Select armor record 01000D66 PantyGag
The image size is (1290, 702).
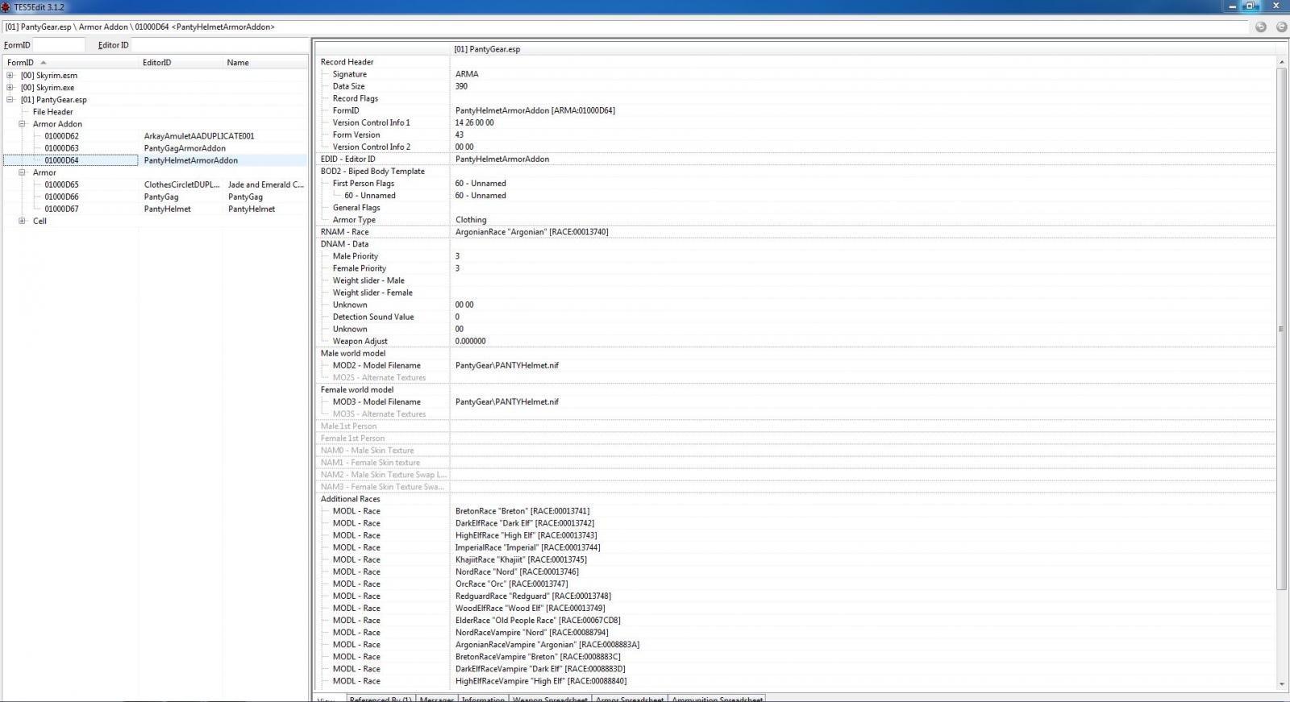coord(155,197)
